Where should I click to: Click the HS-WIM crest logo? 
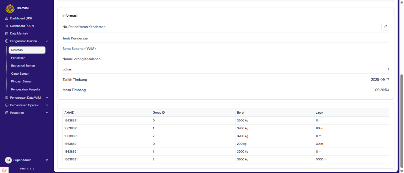click(x=10, y=8)
